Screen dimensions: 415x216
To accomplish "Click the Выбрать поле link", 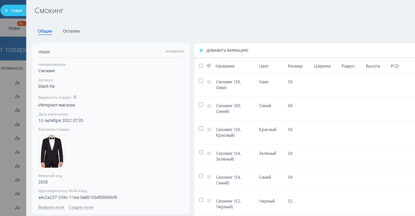I will click(51, 207).
